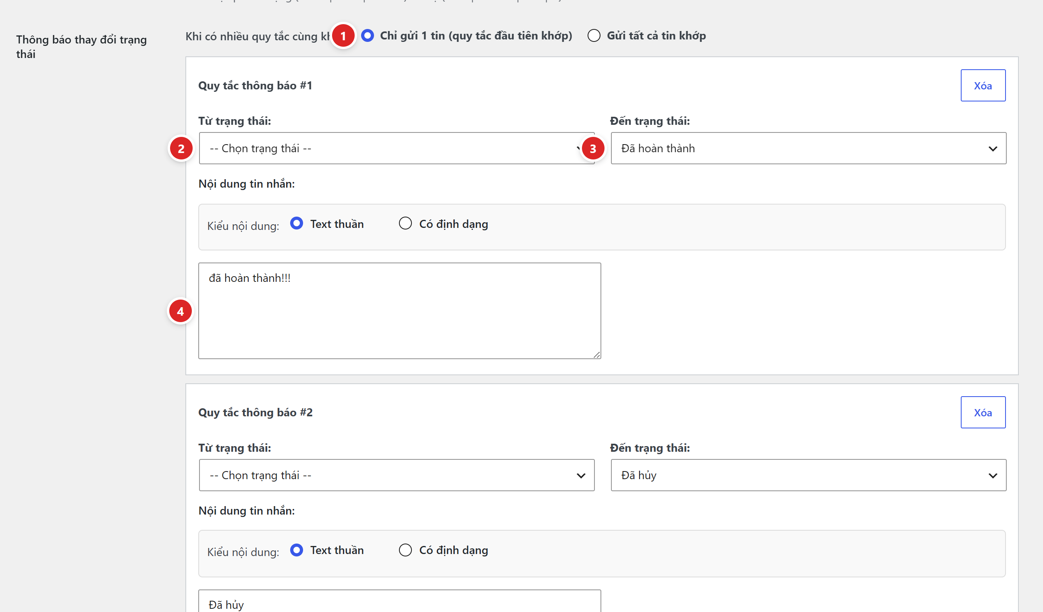Open 'Từ trạng thái' dropdown in rule #1

397,149
